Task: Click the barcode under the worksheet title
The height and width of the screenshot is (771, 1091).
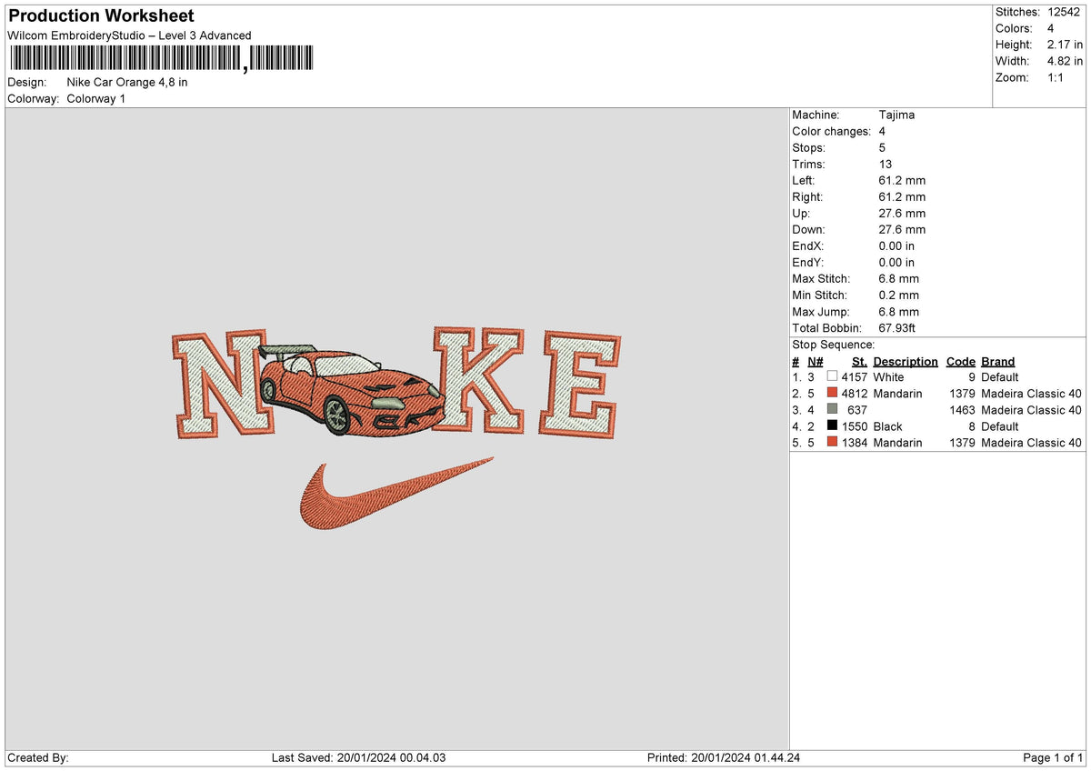Action: coord(161,59)
